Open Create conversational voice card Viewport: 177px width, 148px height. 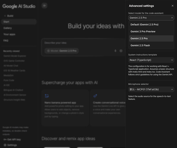click(x=108, y=108)
